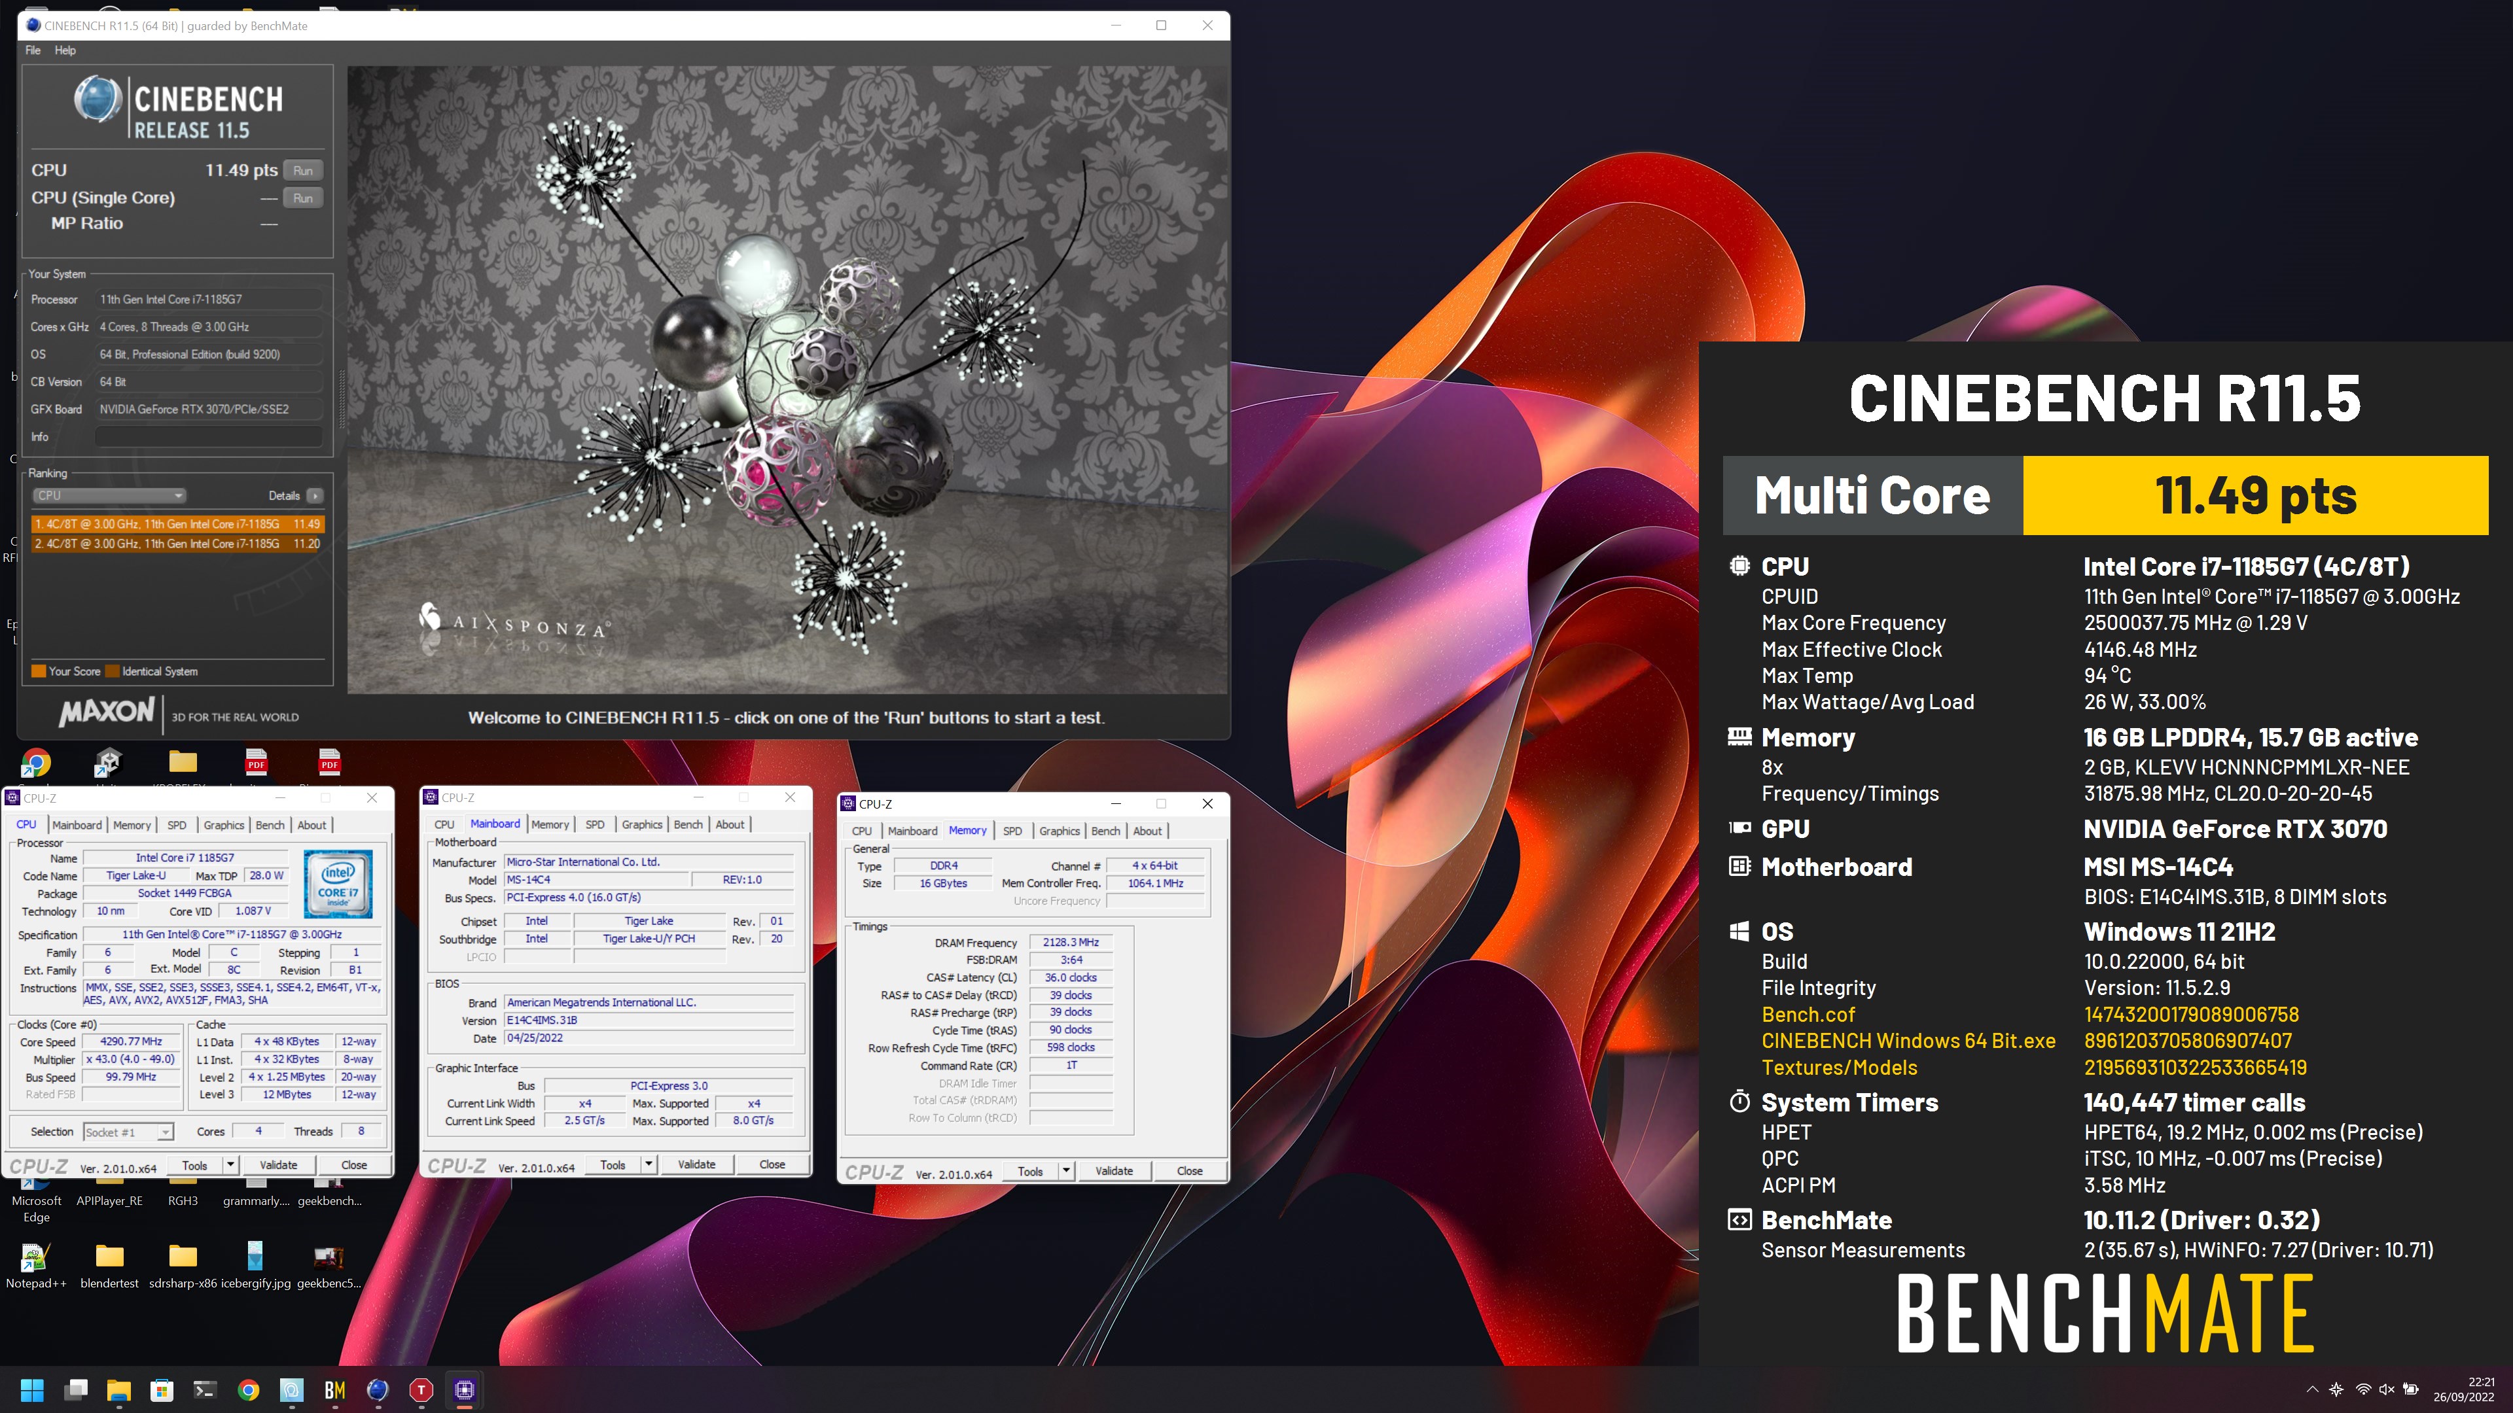Select the blendertest folder on the desktop
Image resolution: width=2513 pixels, height=1413 pixels.
[109, 1265]
